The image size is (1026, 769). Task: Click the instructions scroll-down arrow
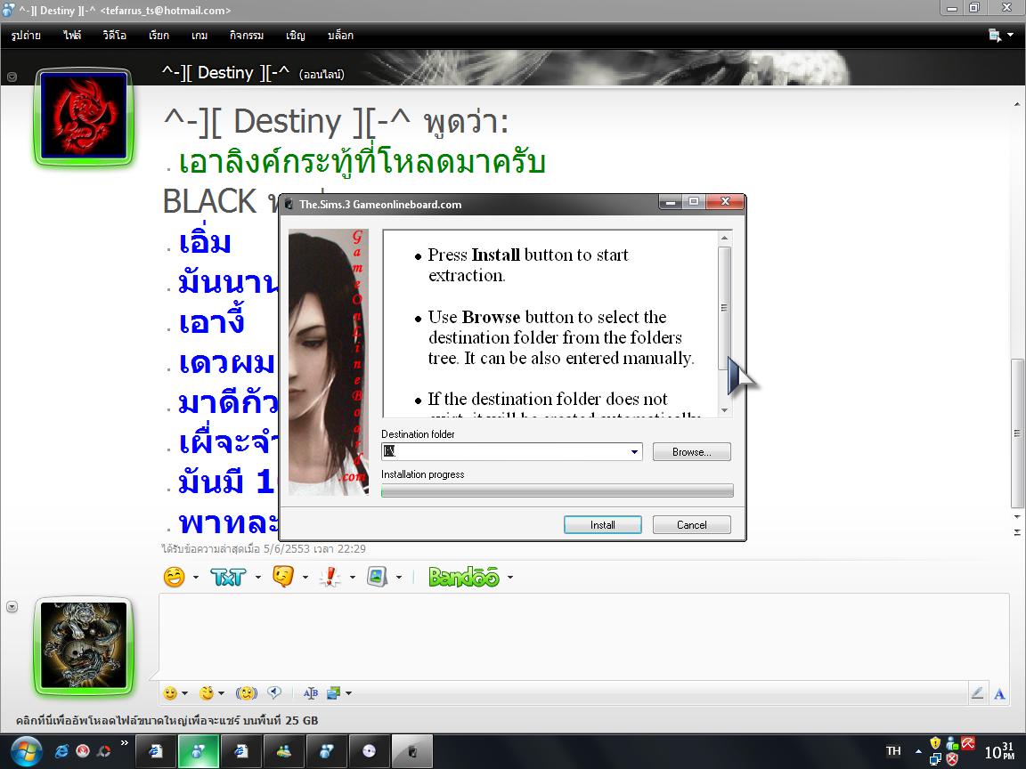pyautogui.click(x=724, y=410)
